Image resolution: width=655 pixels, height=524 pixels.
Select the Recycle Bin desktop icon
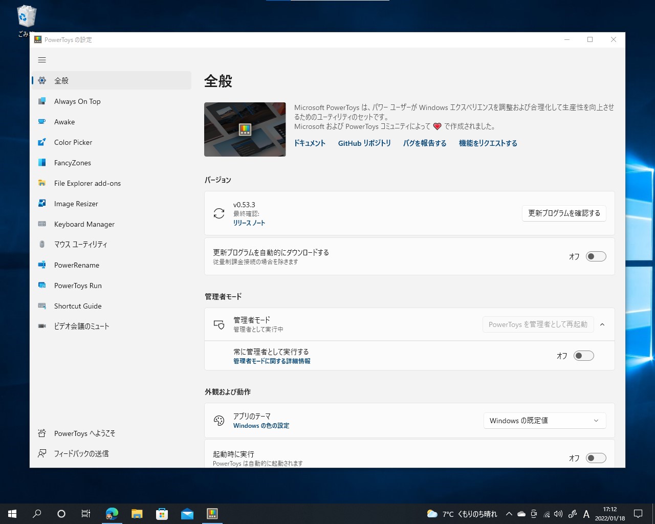(x=26, y=21)
